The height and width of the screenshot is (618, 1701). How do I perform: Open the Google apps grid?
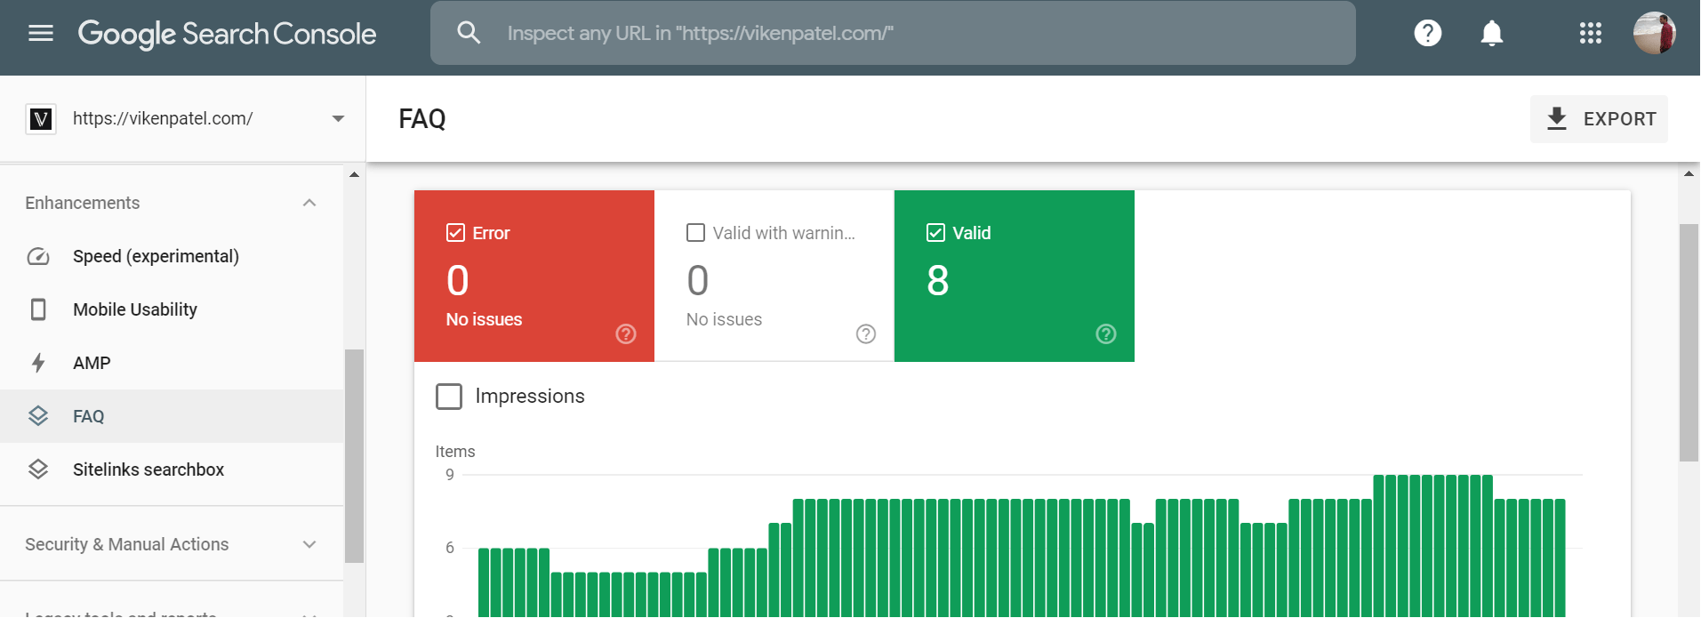[1591, 34]
